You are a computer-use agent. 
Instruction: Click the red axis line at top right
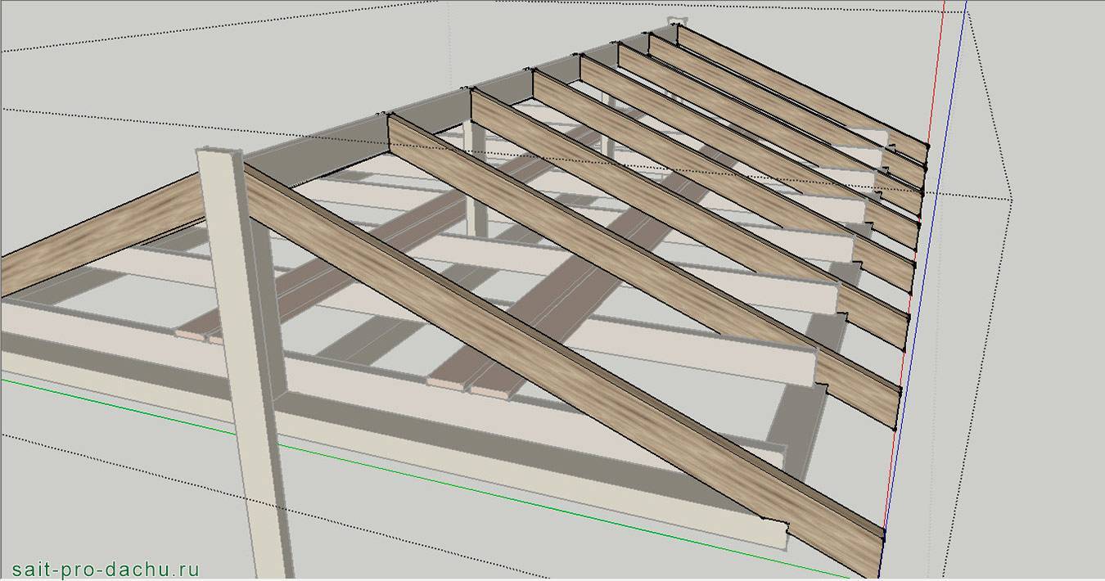click(940, 49)
